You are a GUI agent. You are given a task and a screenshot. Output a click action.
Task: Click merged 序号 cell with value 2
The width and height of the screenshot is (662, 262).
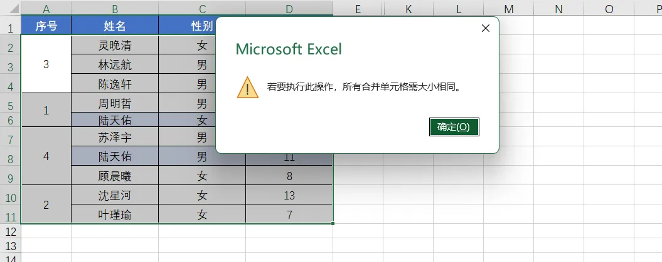[x=46, y=204]
